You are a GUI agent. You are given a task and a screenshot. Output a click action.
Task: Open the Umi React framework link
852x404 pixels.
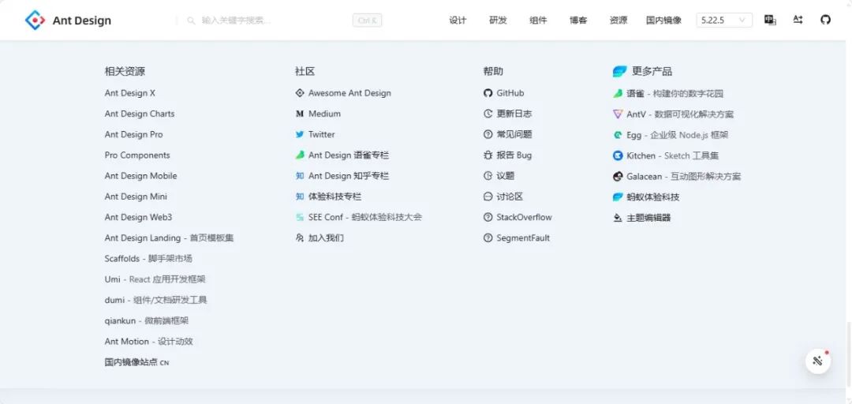(155, 279)
